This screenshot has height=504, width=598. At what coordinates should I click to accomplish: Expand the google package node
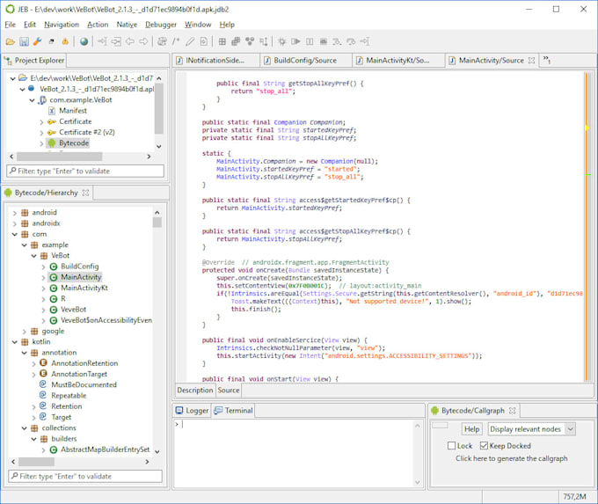24,332
